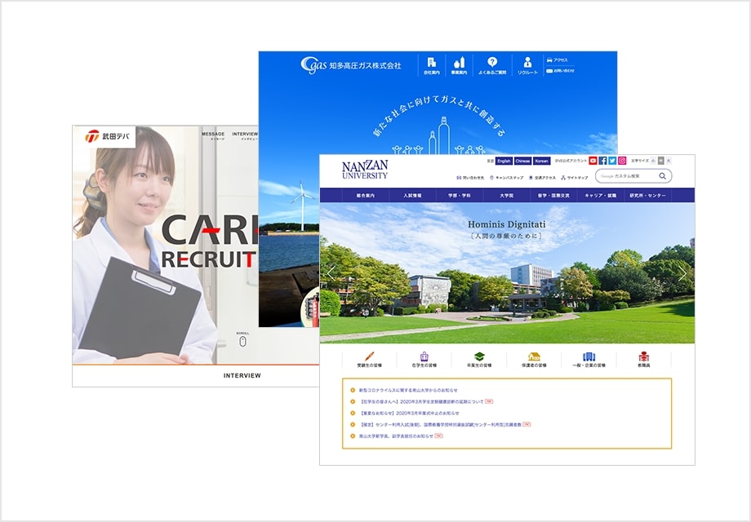
Task: Open the 総合案内 menu
Action: click(366, 195)
